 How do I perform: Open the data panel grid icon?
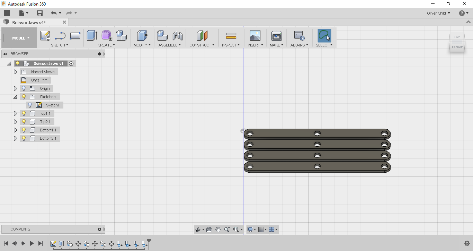pyautogui.click(x=7, y=13)
